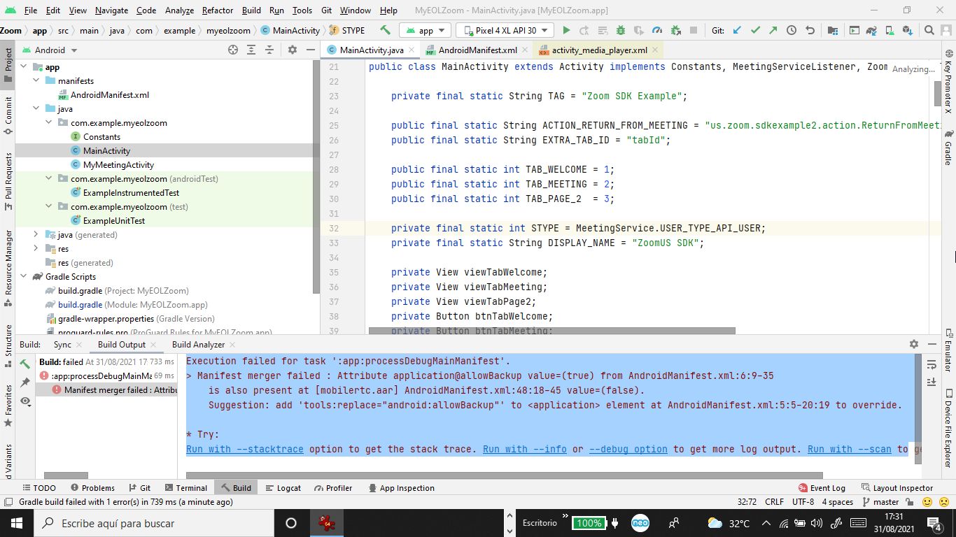Select MyMeetingActivity in project tree
This screenshot has height=537, width=956.
click(118, 164)
